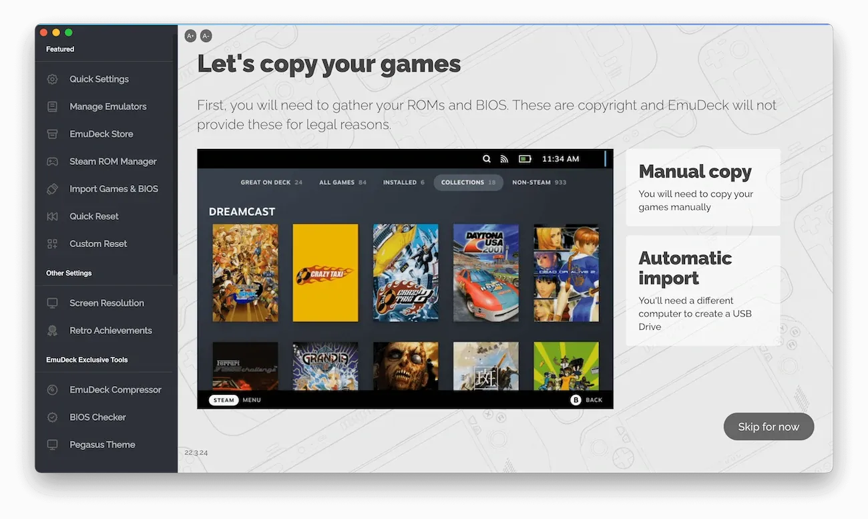Click the zombie skull game cover

(x=405, y=366)
